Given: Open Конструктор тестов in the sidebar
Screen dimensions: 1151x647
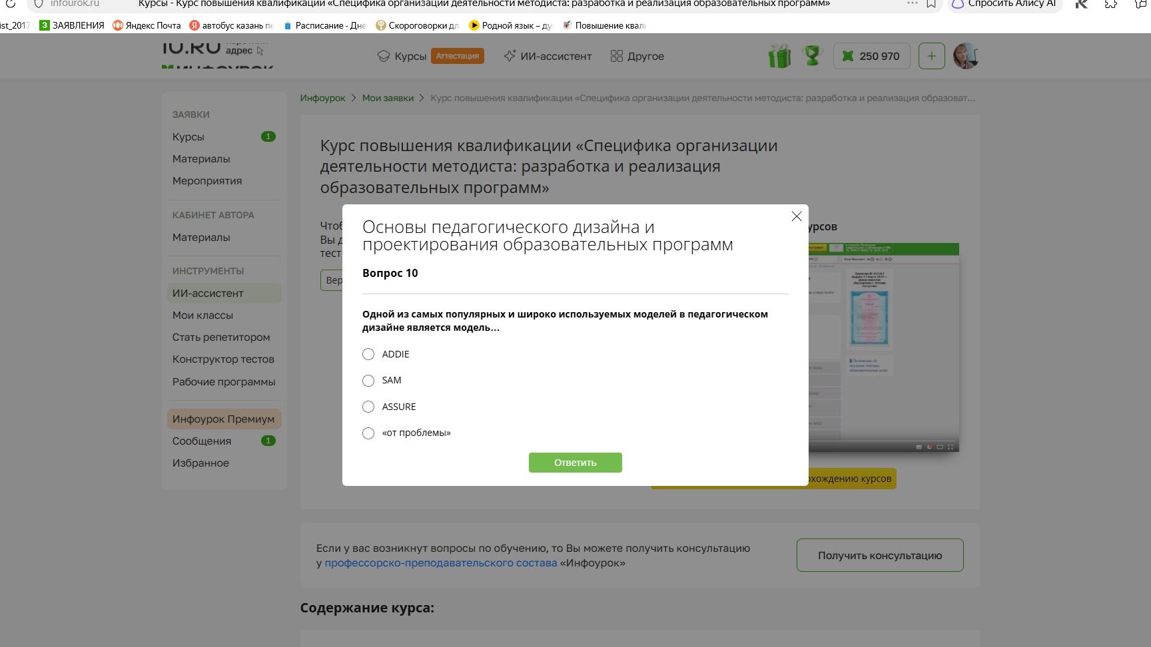Looking at the screenshot, I should coord(223,359).
